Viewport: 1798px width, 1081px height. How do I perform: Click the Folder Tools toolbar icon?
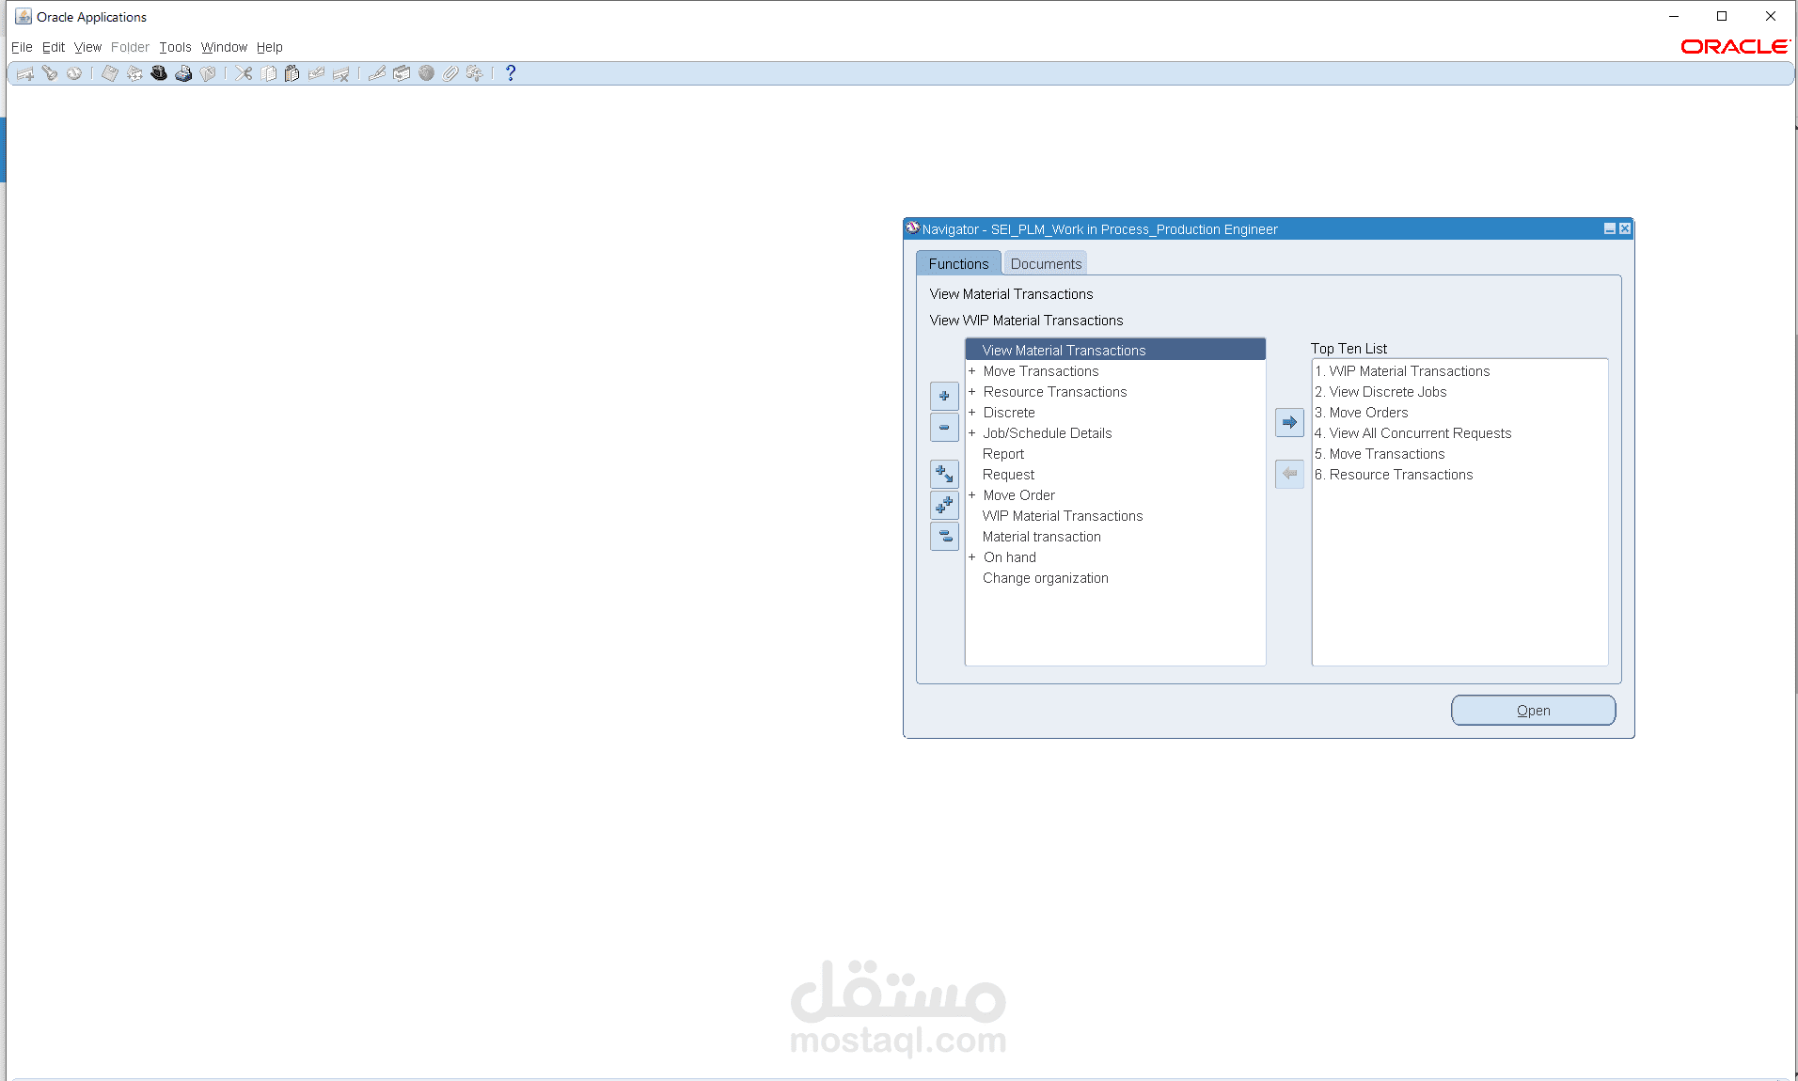pyautogui.click(x=475, y=73)
